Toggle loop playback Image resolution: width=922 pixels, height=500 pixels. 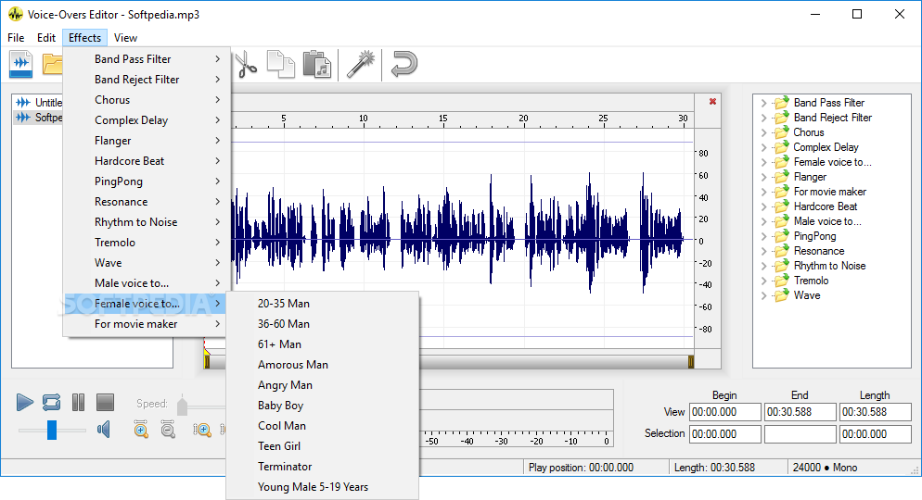51,402
